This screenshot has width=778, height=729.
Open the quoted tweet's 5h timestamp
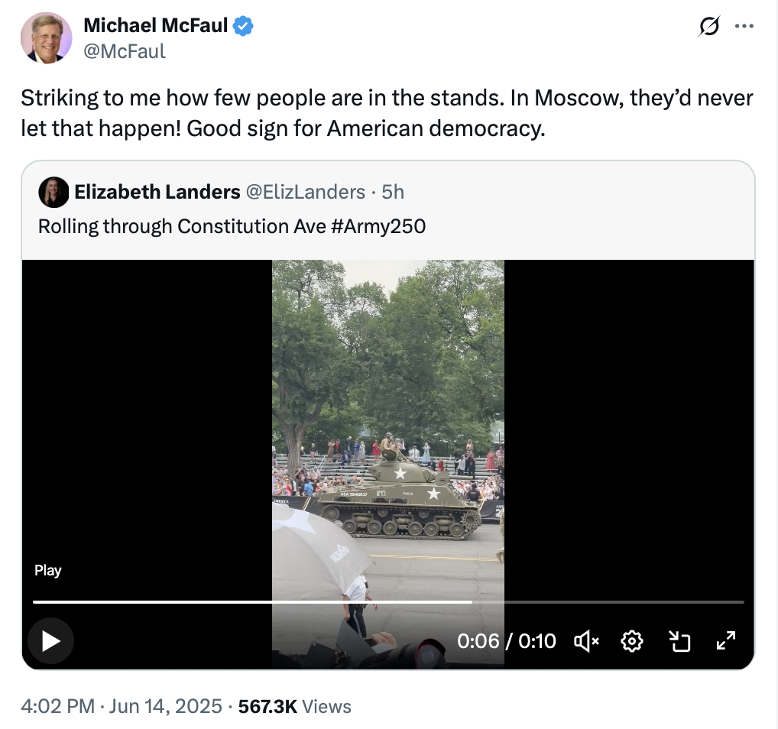393,192
